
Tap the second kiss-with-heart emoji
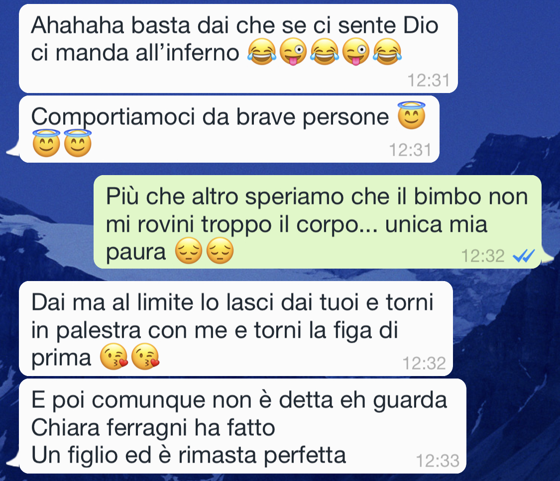145,357
